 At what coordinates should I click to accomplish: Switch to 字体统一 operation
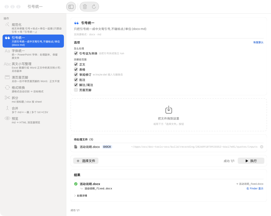click(x=33, y=54)
